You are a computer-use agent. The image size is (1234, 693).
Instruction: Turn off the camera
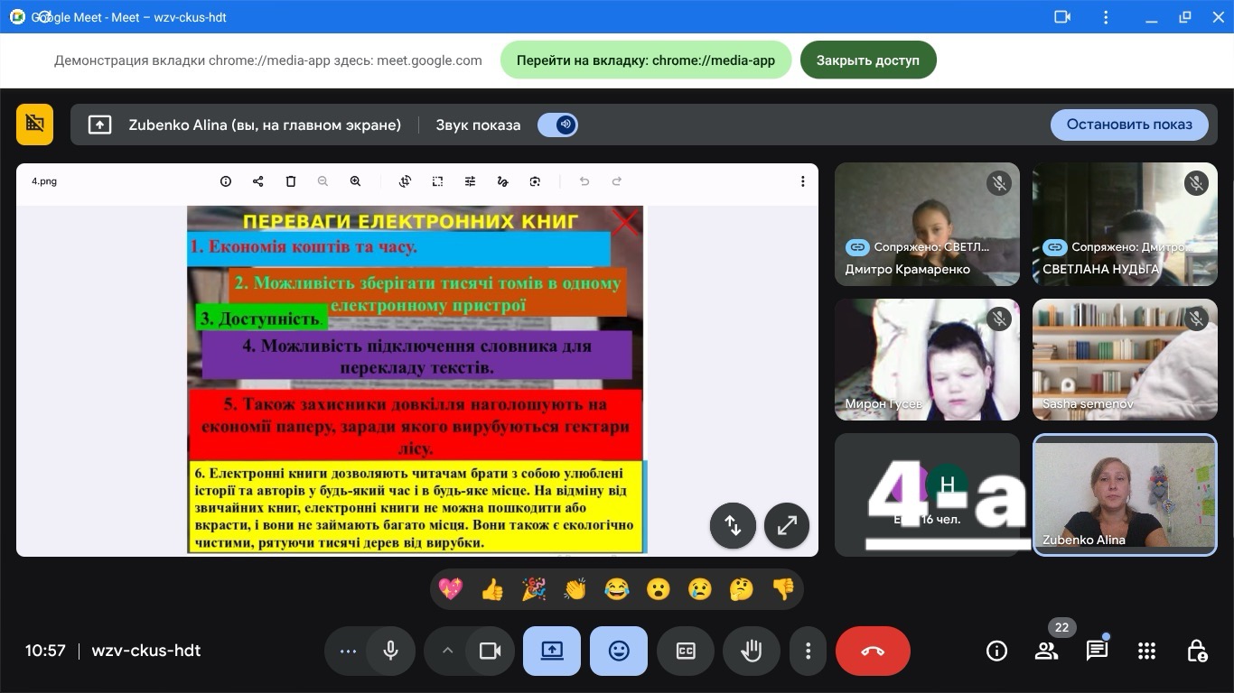coord(490,651)
